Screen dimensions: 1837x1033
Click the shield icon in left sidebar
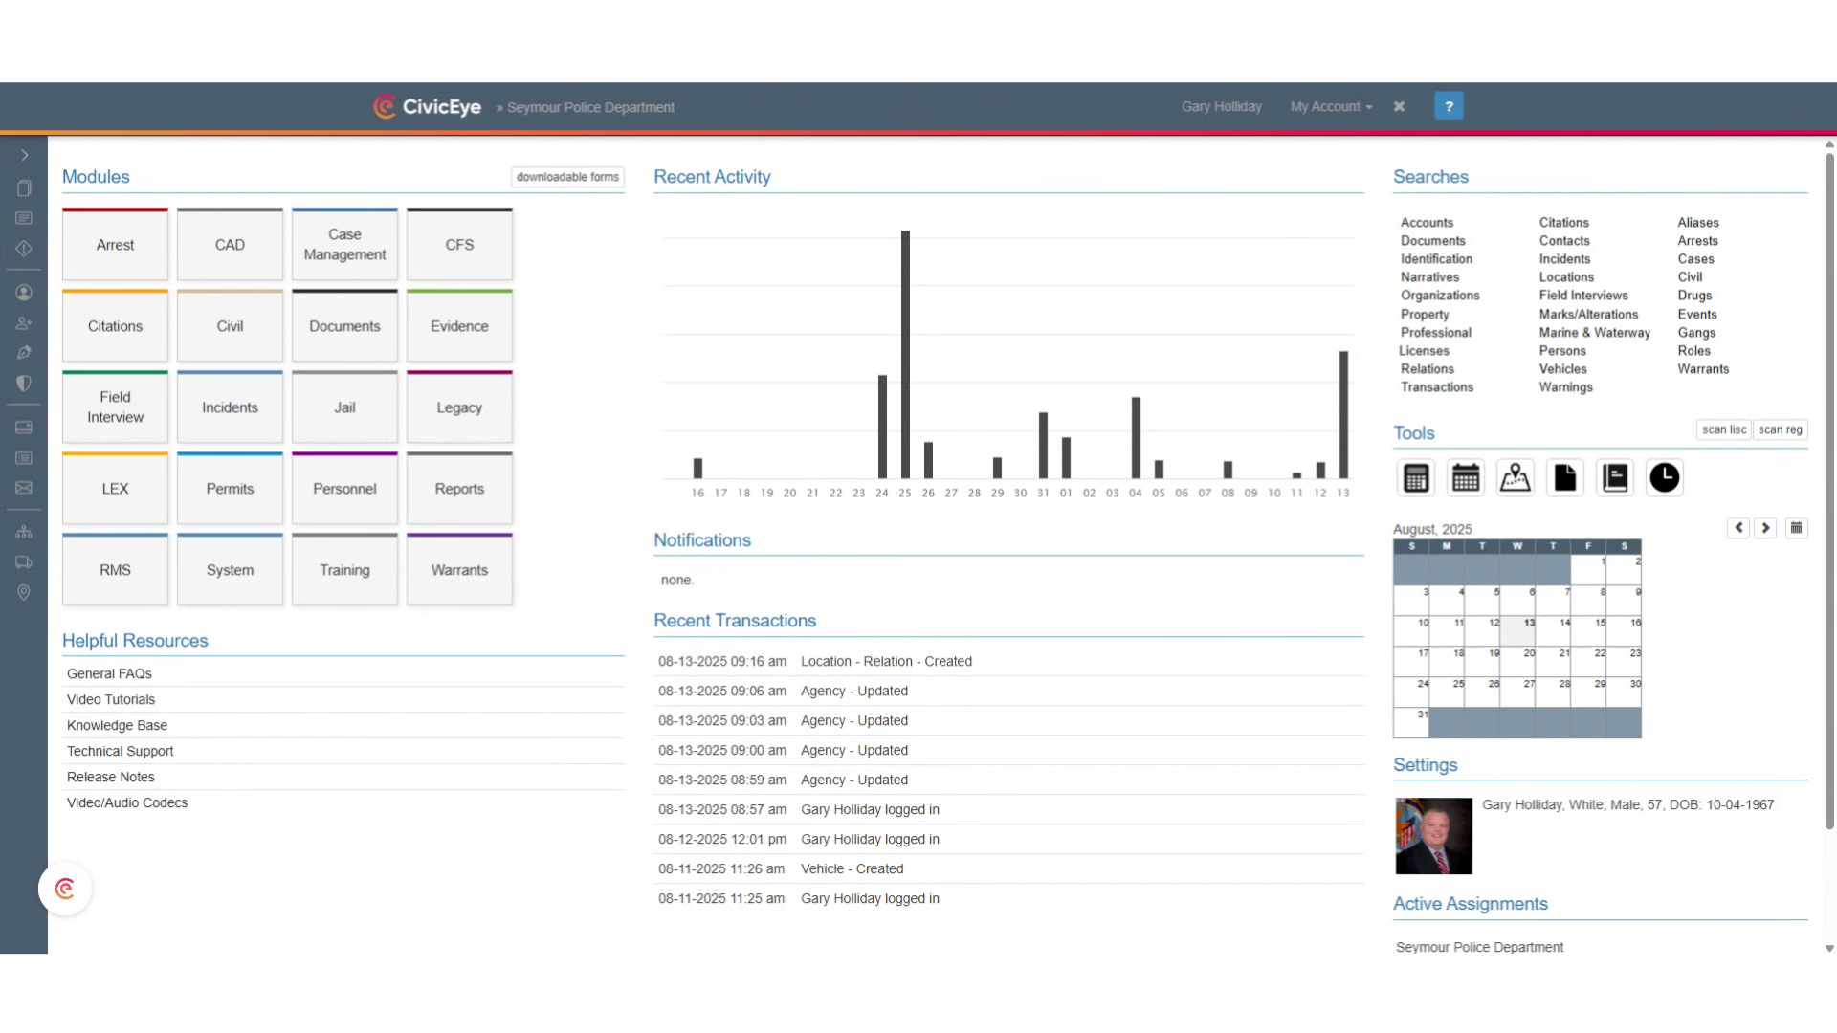click(24, 384)
